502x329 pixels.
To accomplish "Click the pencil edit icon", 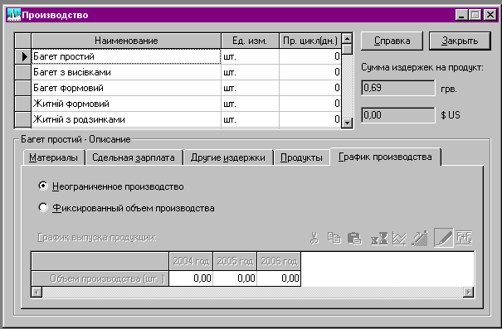I will point(444,238).
